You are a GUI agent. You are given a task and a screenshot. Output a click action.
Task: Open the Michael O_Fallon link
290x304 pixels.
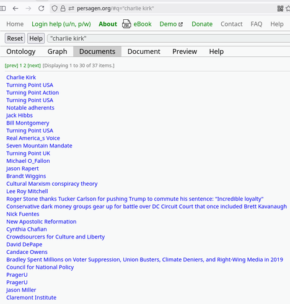(28, 161)
